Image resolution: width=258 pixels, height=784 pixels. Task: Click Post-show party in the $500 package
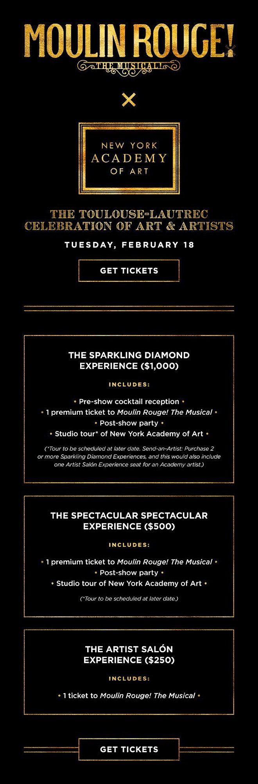coord(129,573)
